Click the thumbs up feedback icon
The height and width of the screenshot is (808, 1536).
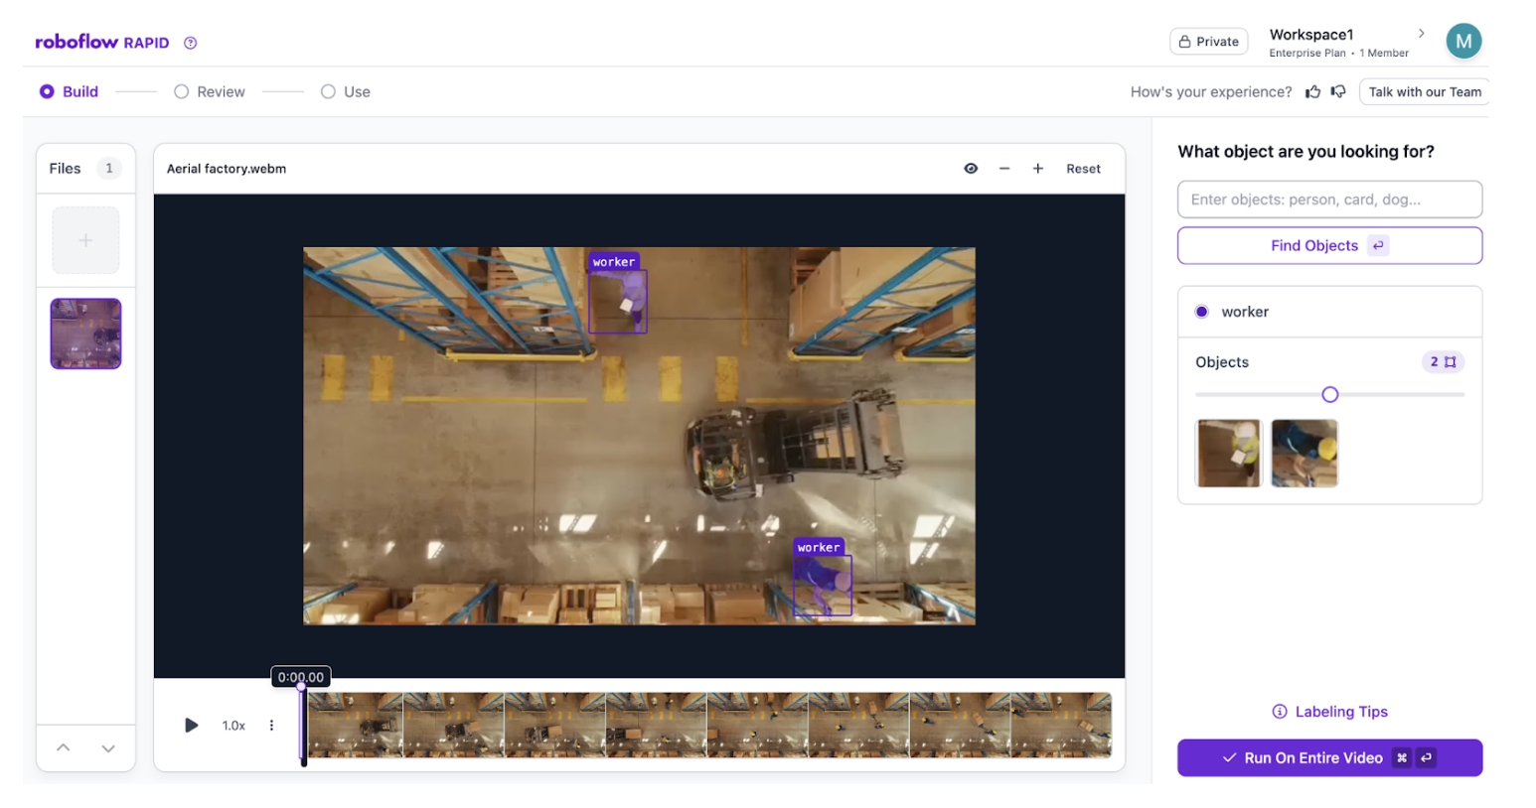[1312, 92]
